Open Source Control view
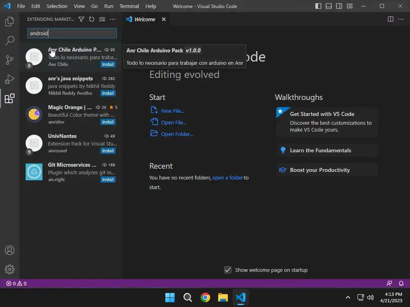 pyautogui.click(x=10, y=60)
